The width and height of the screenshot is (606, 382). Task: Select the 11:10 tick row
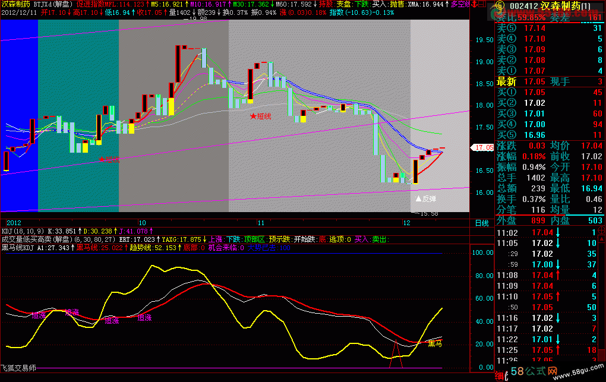tap(547, 296)
